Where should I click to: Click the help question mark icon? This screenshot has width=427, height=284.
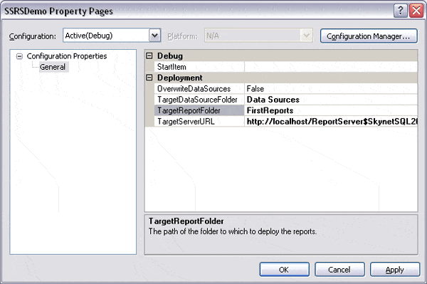tap(400, 11)
